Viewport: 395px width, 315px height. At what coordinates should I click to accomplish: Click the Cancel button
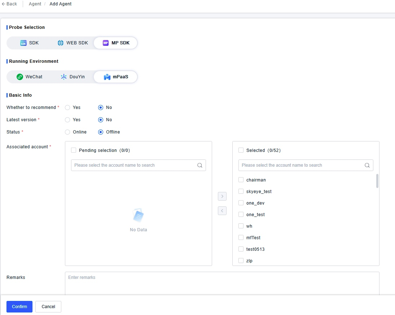48,307
